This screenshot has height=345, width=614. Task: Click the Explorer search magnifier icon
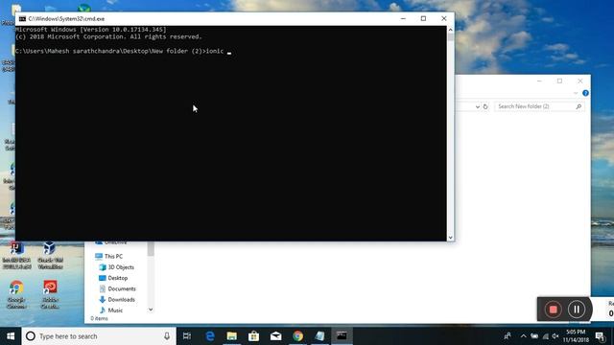click(x=579, y=106)
